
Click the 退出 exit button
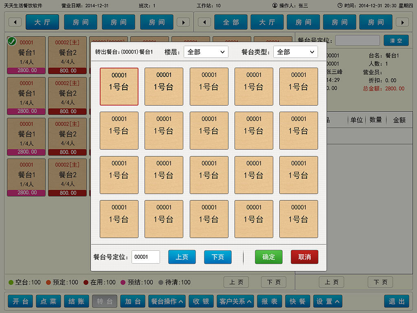[396, 301]
